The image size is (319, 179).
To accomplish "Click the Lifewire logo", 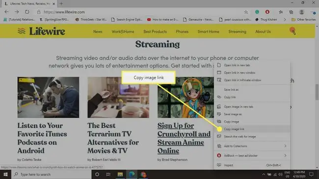I will pos(41,31).
